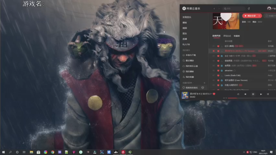Open Google Chrome from the taskbar

pos(52,152)
